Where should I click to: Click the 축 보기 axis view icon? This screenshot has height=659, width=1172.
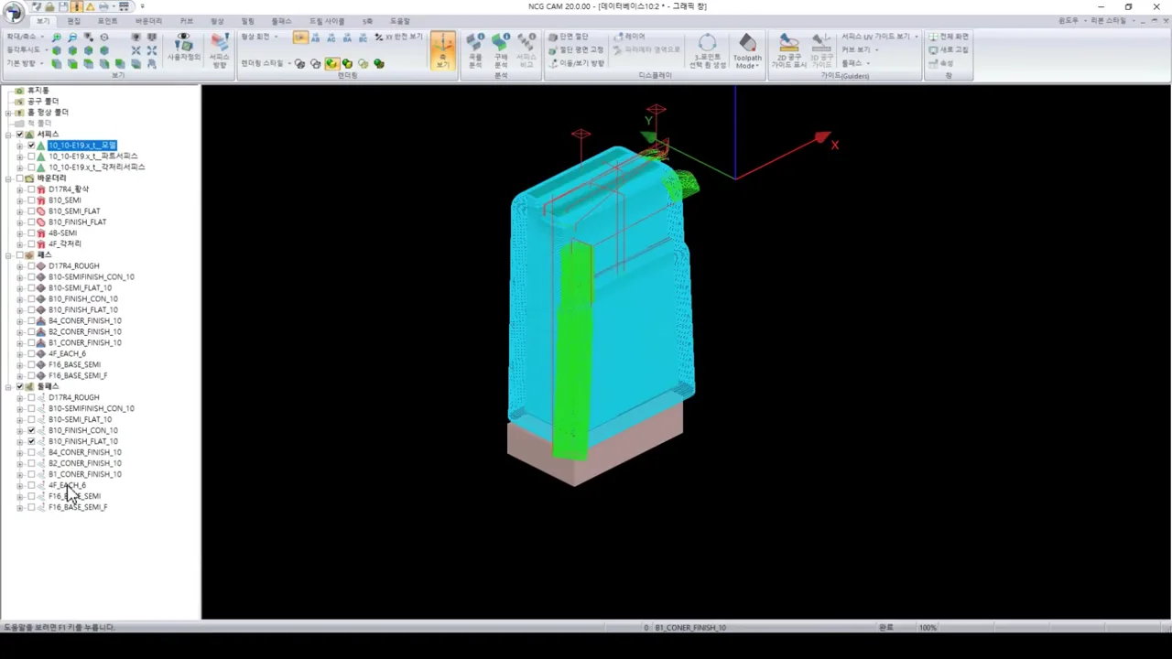tap(442, 50)
